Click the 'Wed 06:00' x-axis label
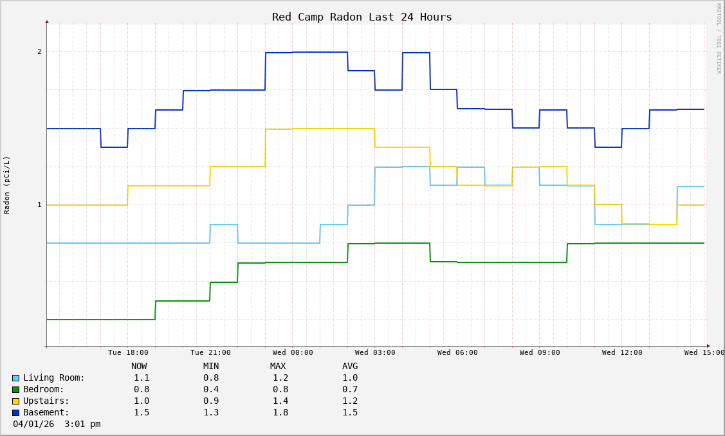725x436 pixels. pos(457,352)
